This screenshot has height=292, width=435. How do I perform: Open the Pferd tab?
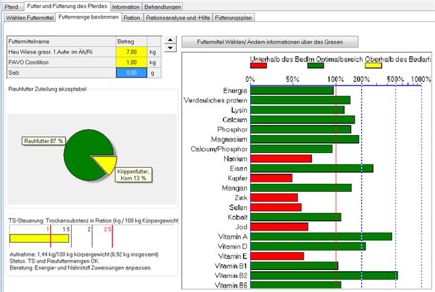(x=11, y=7)
